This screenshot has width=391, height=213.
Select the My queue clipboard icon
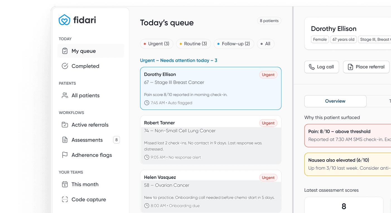tap(65, 51)
